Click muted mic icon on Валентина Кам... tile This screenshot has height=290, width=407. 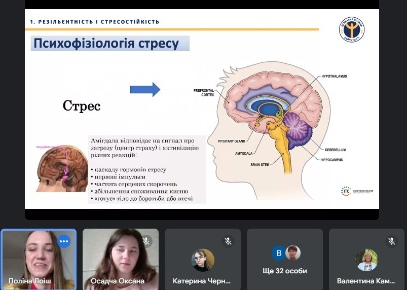tap(392, 241)
